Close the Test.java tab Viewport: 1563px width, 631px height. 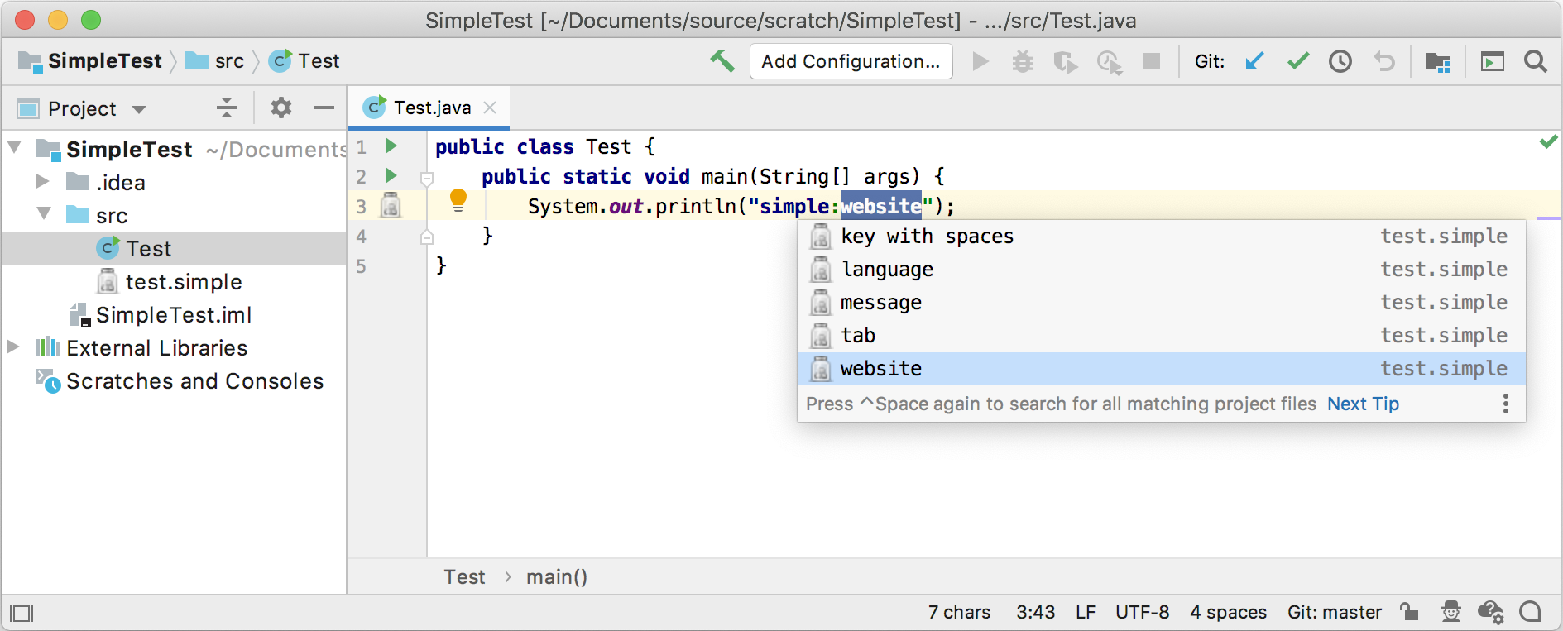(490, 108)
